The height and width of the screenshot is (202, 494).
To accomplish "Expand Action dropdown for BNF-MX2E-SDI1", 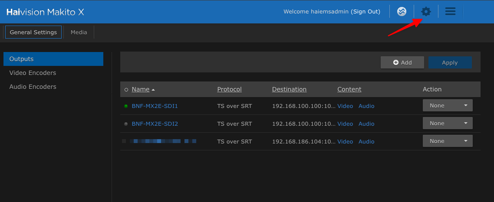I will [x=448, y=105].
